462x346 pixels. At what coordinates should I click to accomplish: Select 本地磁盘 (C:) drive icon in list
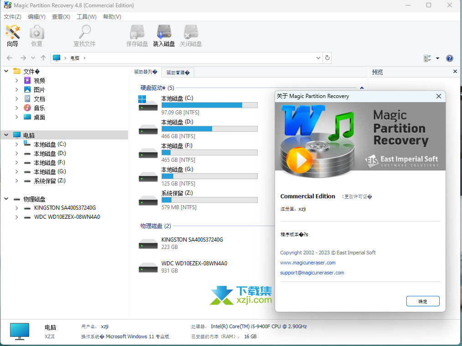point(148,103)
